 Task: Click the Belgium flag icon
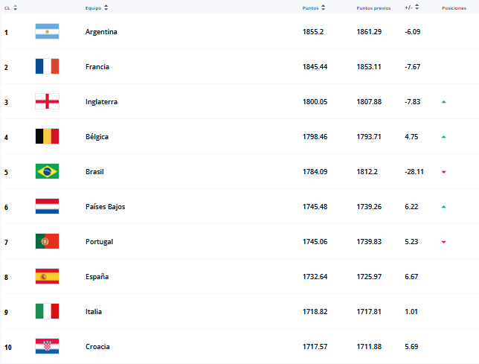(x=47, y=136)
